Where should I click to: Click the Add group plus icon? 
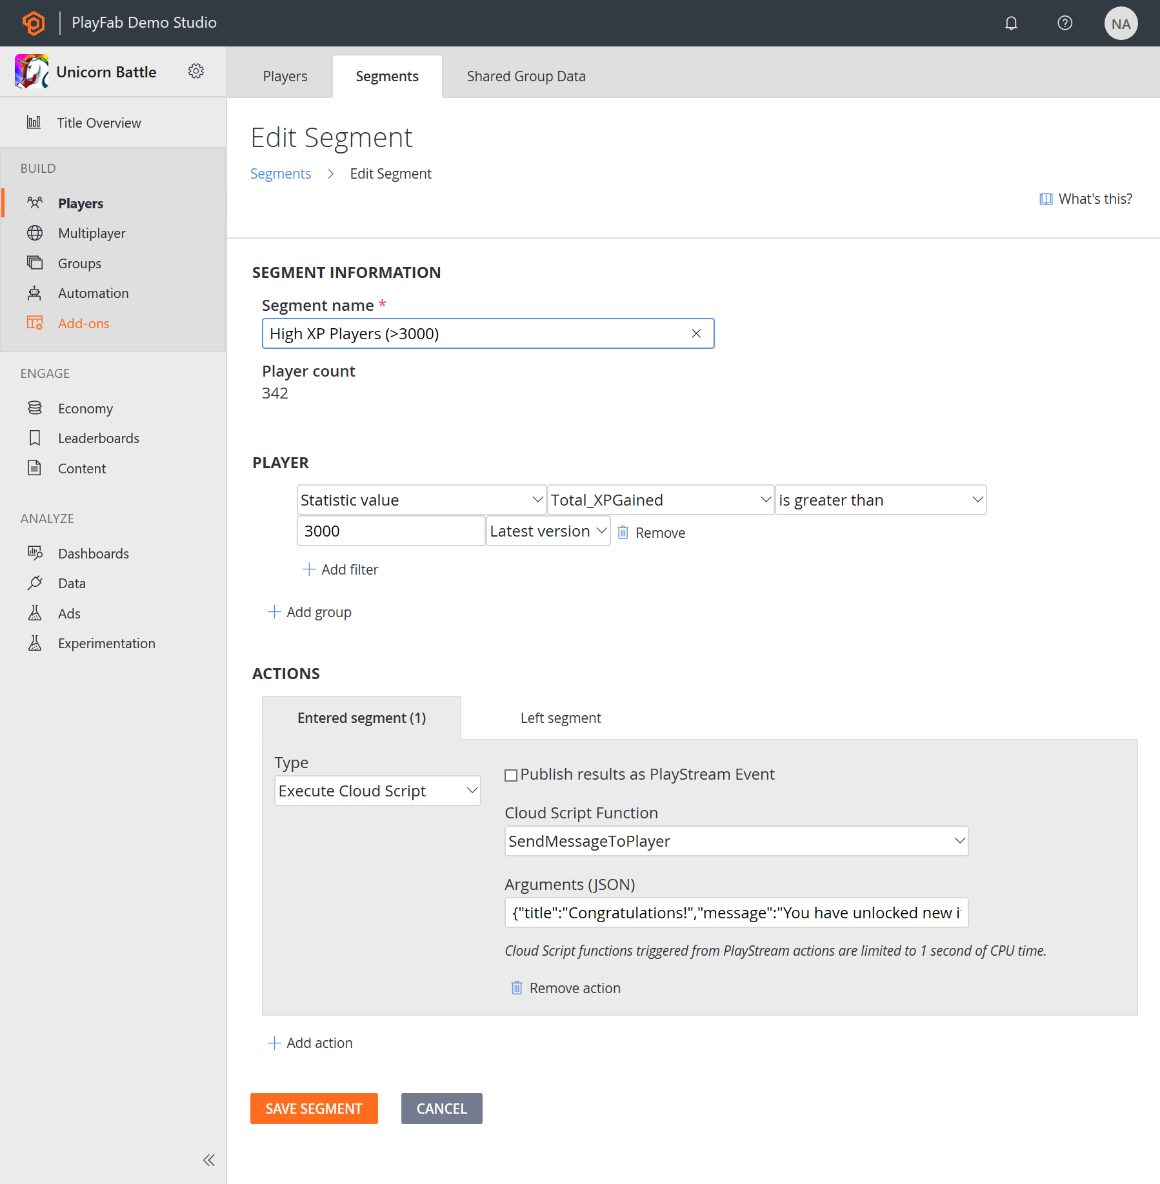274,611
